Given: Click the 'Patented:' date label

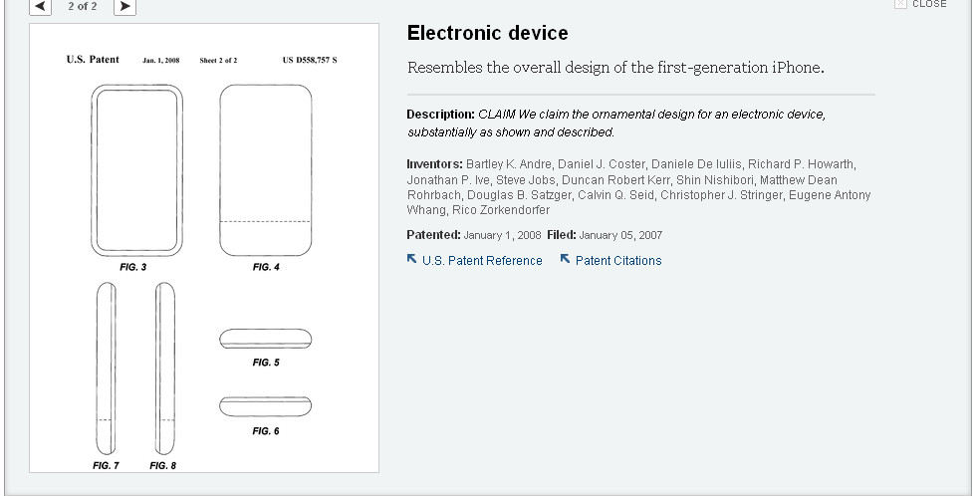Looking at the screenshot, I should [433, 235].
